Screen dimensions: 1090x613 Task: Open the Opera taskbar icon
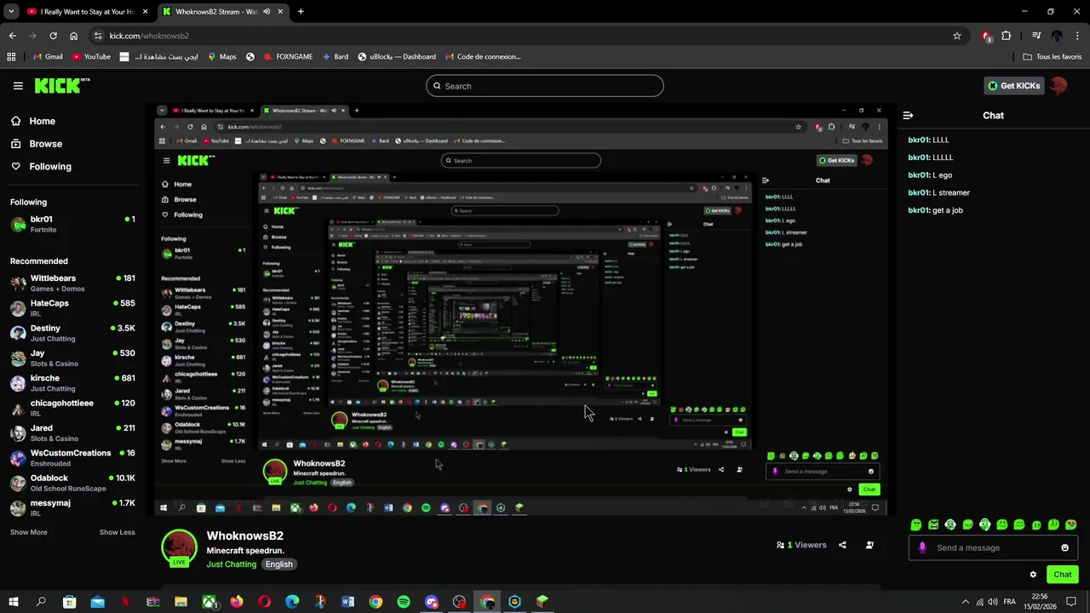[264, 602]
